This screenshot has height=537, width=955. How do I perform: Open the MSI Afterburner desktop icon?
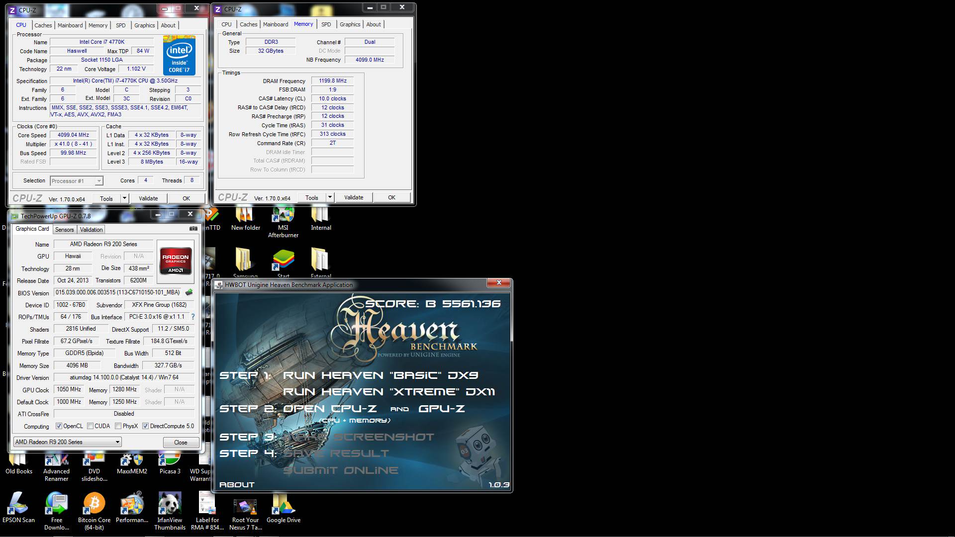point(283,223)
